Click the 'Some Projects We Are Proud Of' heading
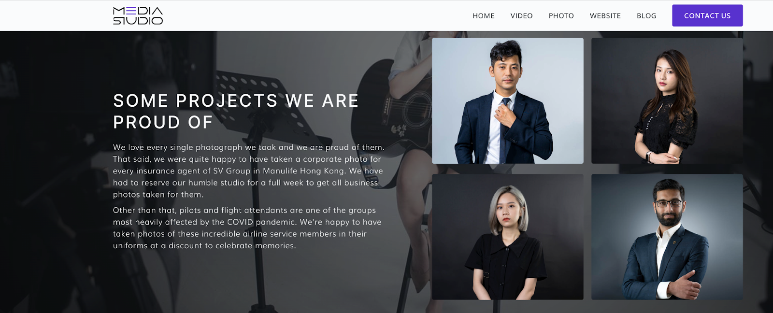Viewport: 773px width, 313px height. tap(236, 112)
